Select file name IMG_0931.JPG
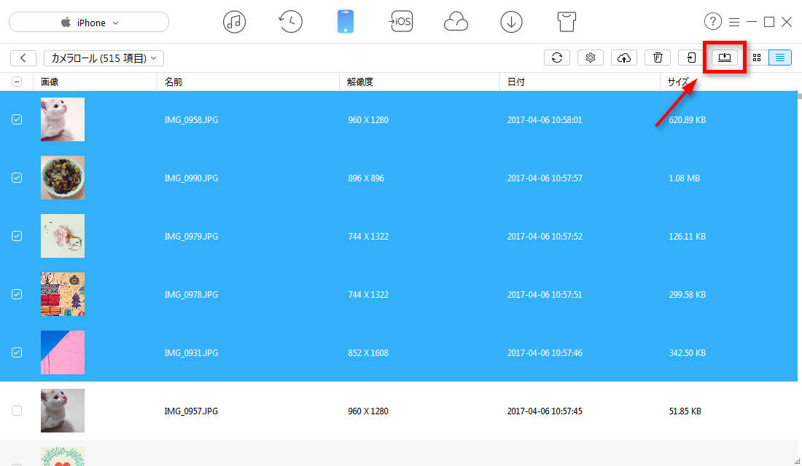The image size is (802, 466). (191, 353)
